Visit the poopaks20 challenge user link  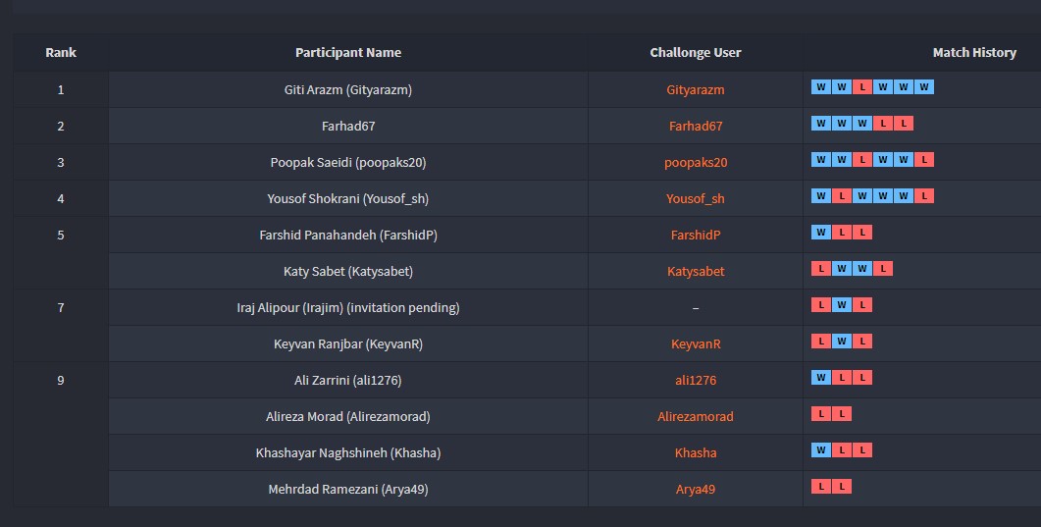pyautogui.click(x=696, y=163)
